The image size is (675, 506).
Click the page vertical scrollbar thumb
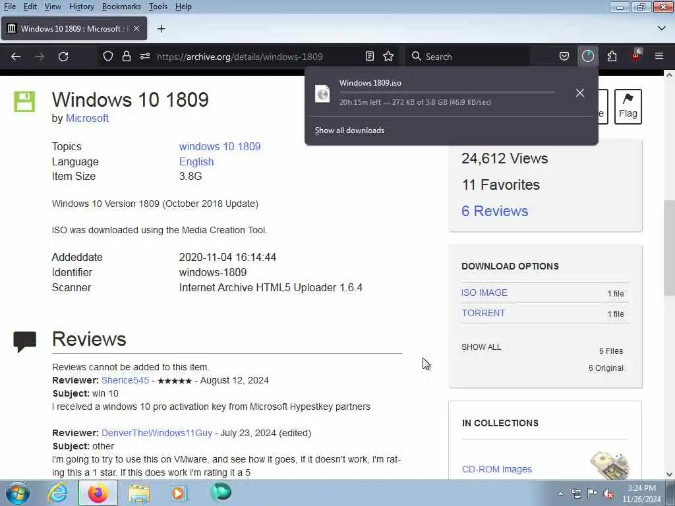pyautogui.click(x=668, y=248)
